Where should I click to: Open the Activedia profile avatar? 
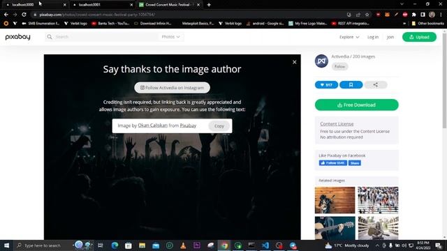click(x=321, y=61)
